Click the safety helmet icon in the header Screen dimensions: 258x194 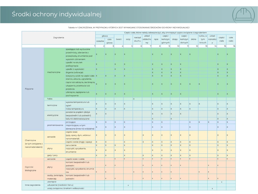tap(243, 14)
